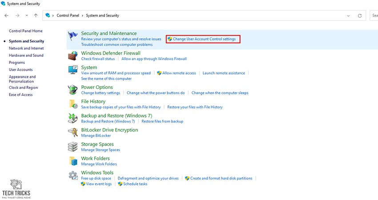Click the Up arrow to parent folder
378x200 pixels.
coord(36,16)
